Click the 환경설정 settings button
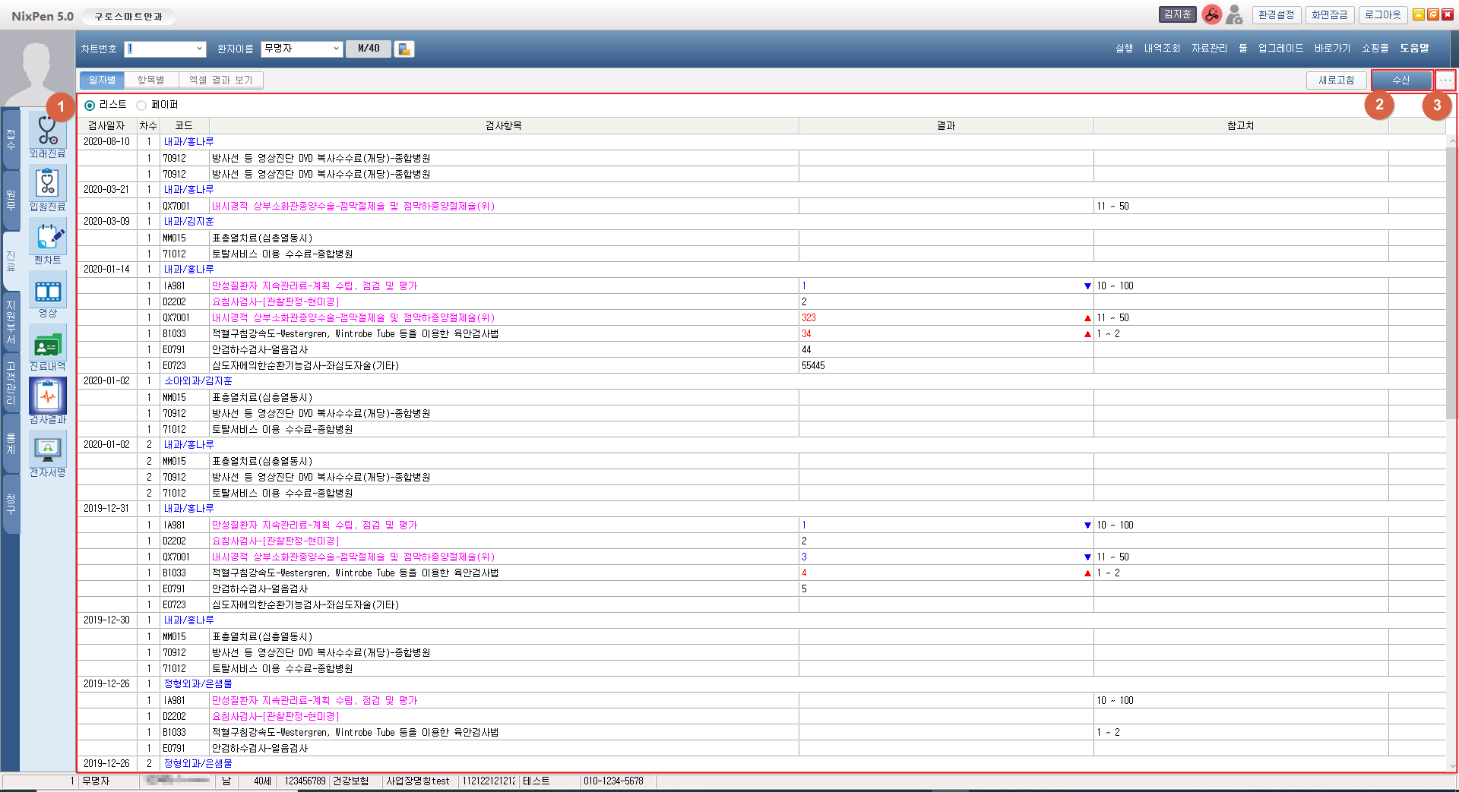Viewport: 1459px width, 792px height. click(1276, 15)
